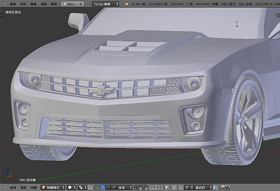Image resolution: width=280 pixels, height=191 pixels.
Task: Select the orange lamp dot above the car
Action: pos(237,26)
